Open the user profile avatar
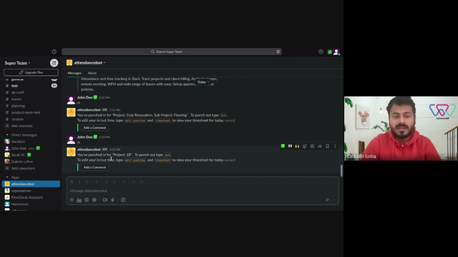The height and width of the screenshot is (257, 458). point(336,52)
